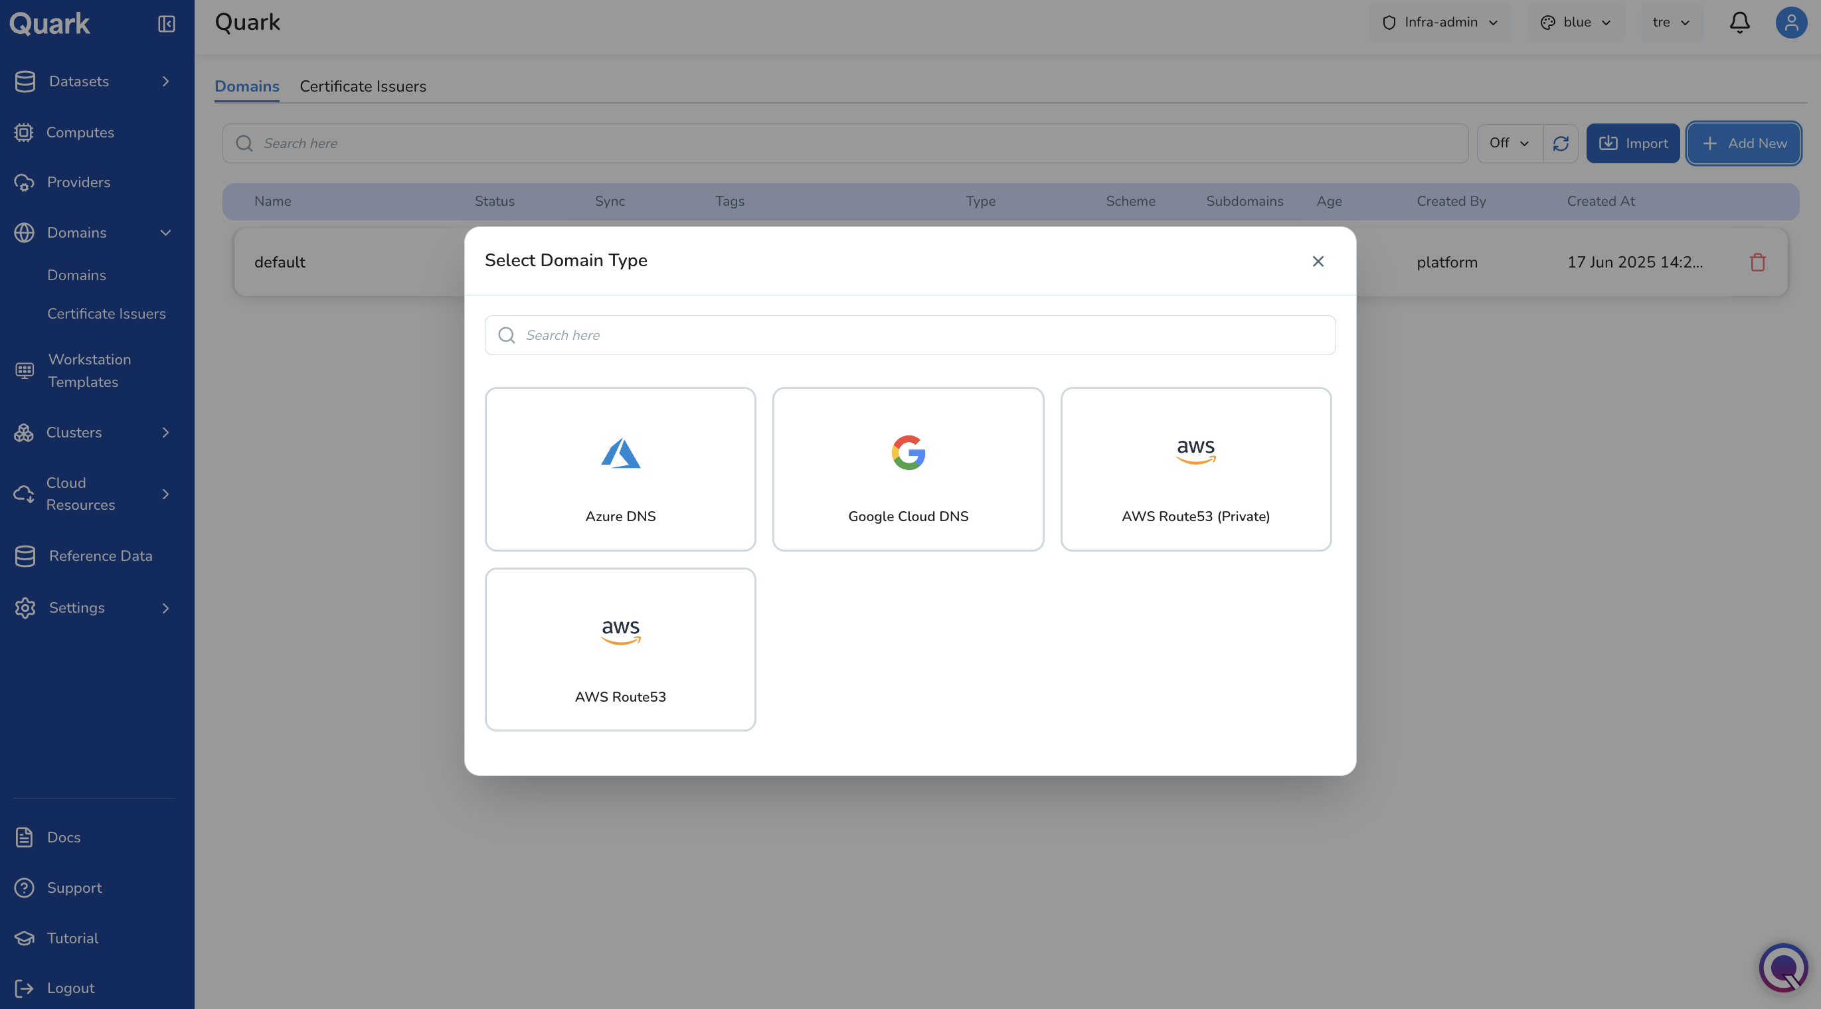The height and width of the screenshot is (1009, 1821).
Task: Click the Google G logo icon
Action: pyautogui.click(x=908, y=453)
